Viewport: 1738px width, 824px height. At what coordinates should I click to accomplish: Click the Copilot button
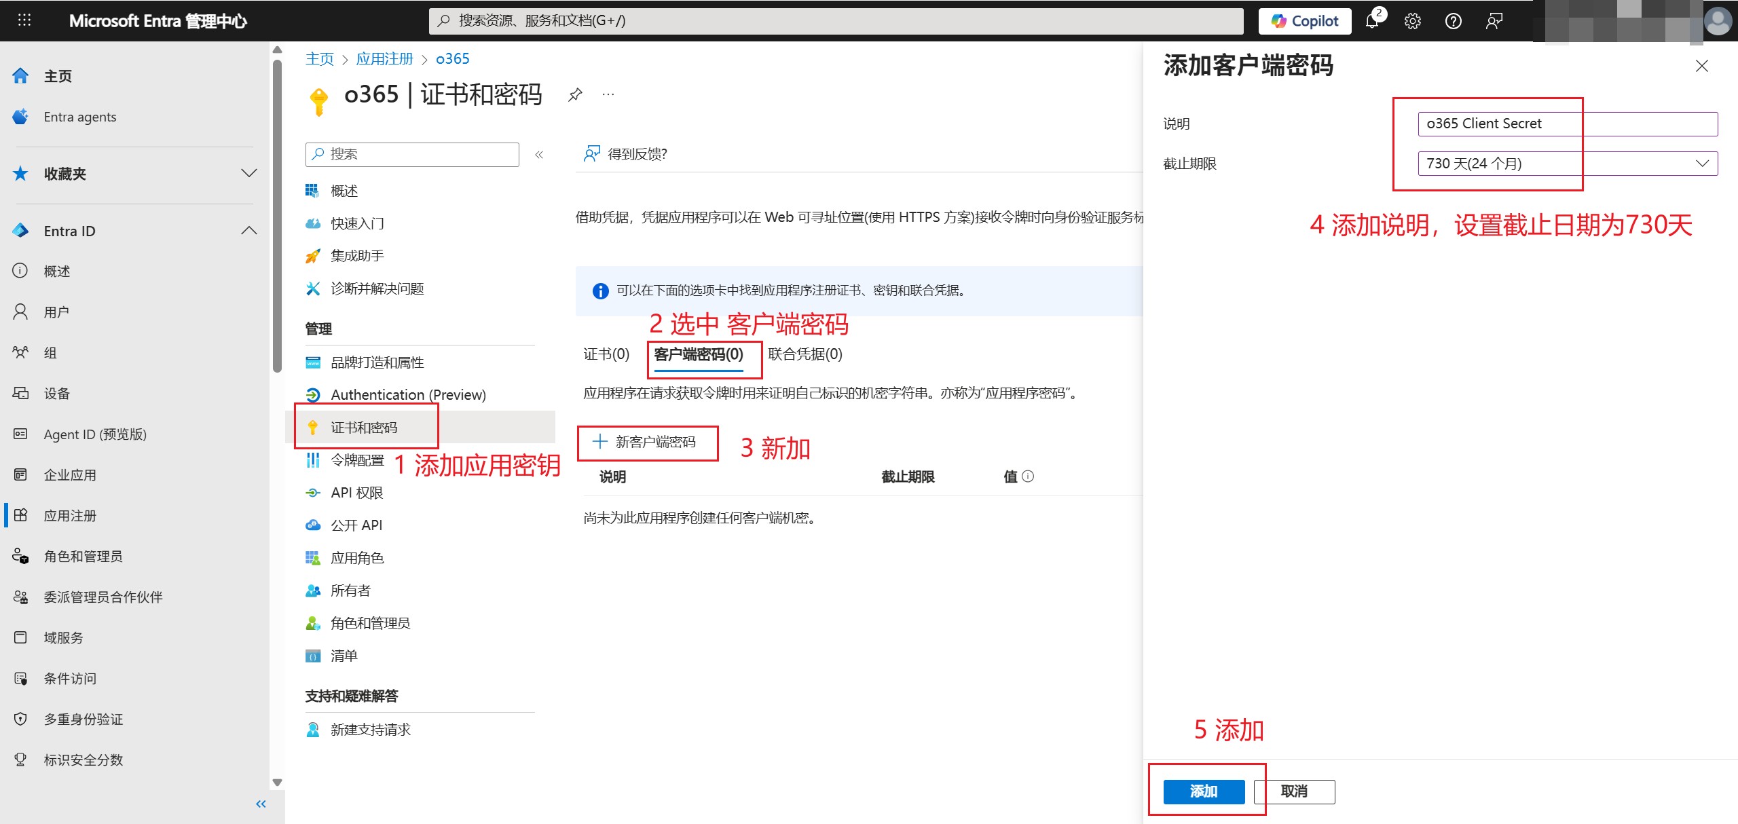1305,21
